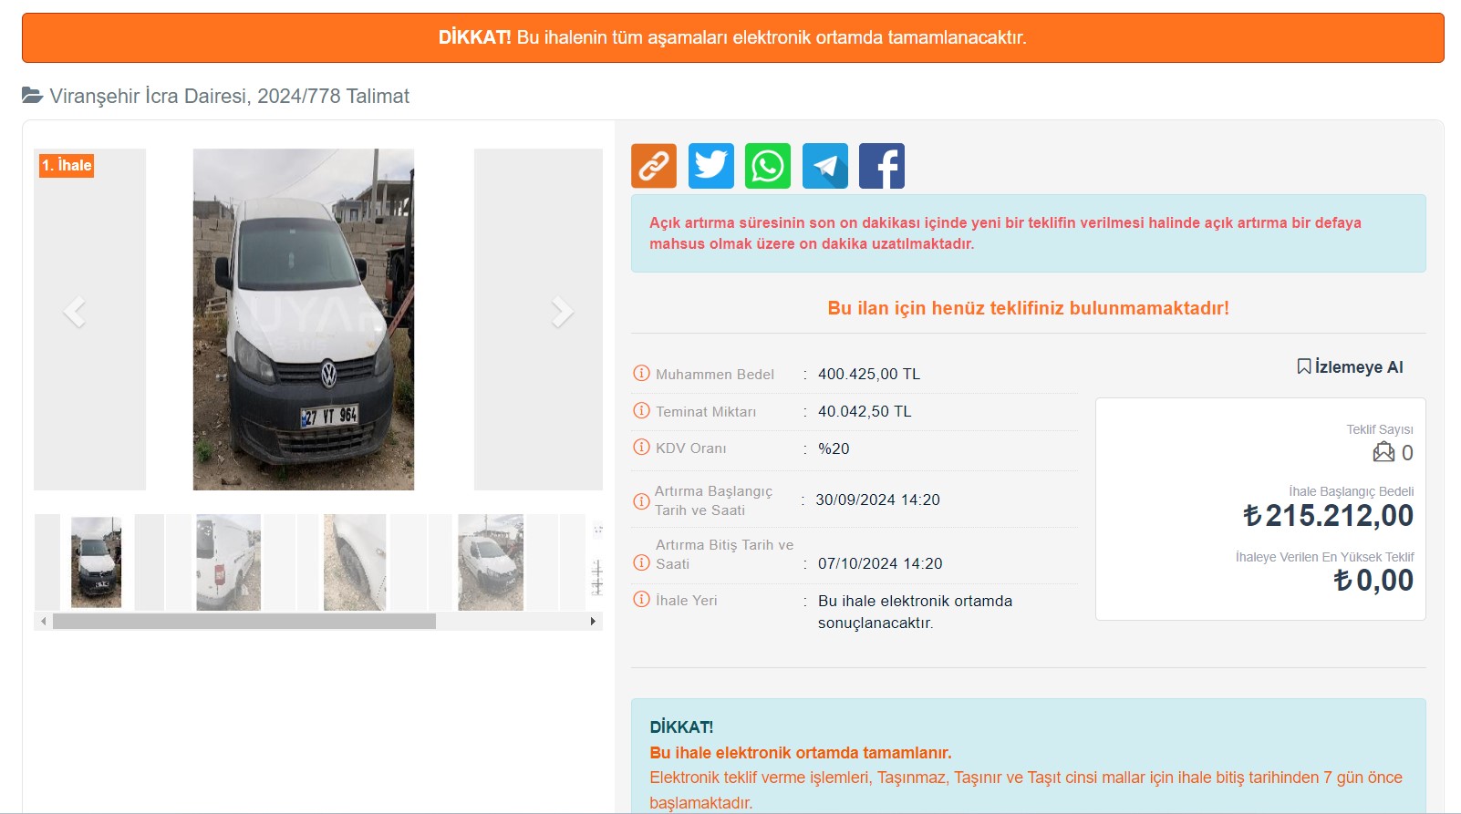Click the info icon beside İhale Yeri
Viewport: 1461px width, 814px height.
point(641,600)
